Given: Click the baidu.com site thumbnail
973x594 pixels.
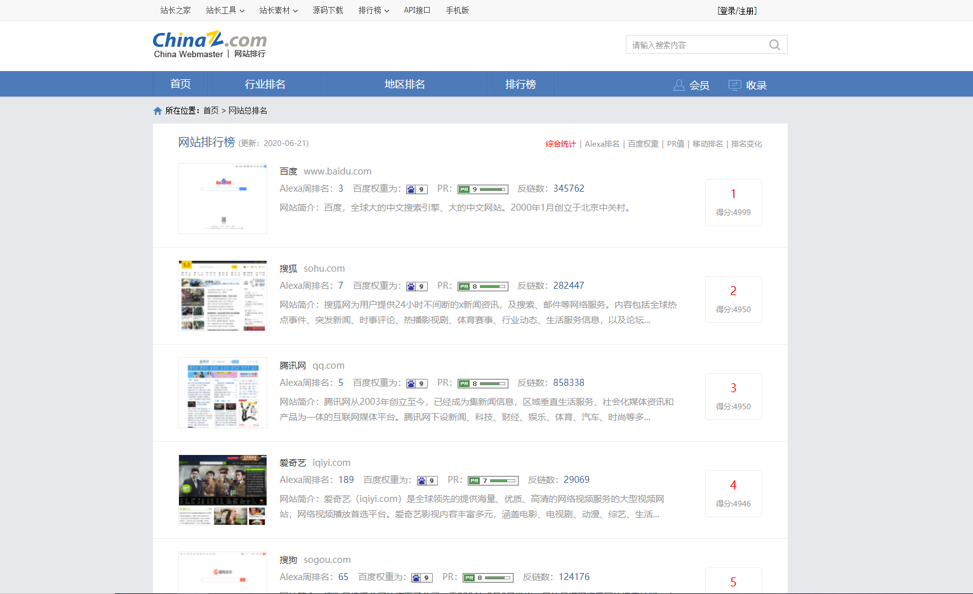Looking at the screenshot, I should pyautogui.click(x=223, y=199).
